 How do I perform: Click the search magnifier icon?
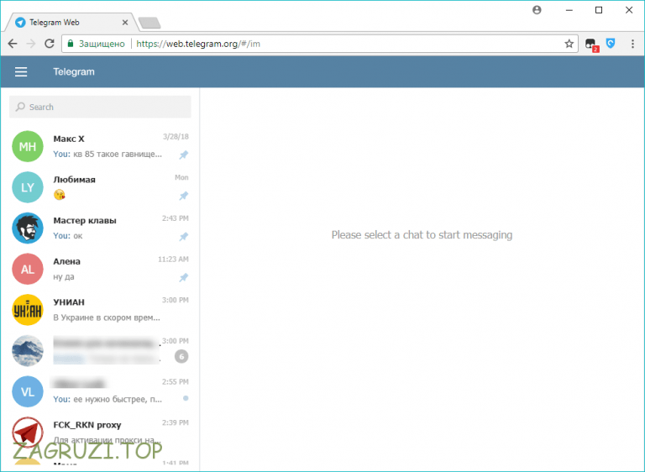(x=20, y=107)
